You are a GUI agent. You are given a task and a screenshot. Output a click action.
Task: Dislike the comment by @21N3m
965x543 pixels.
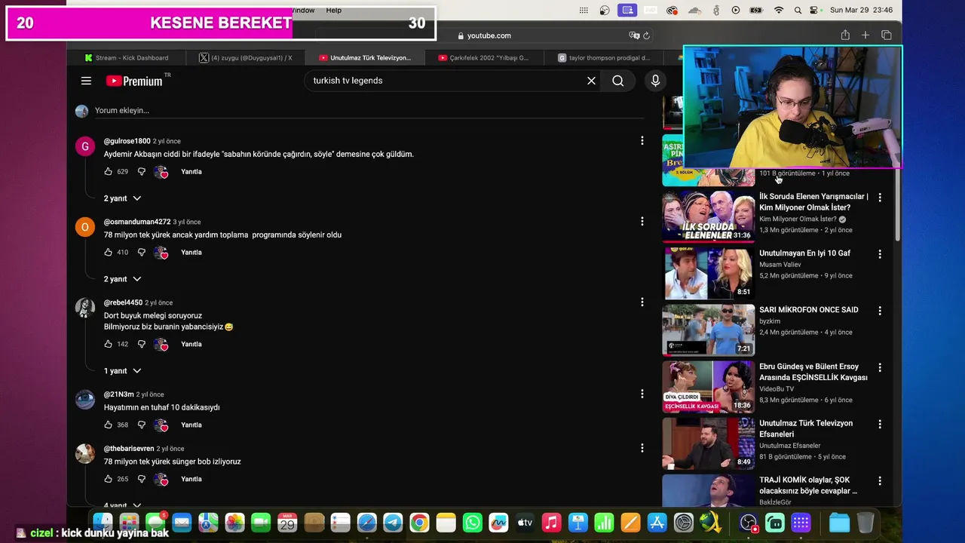tap(141, 425)
